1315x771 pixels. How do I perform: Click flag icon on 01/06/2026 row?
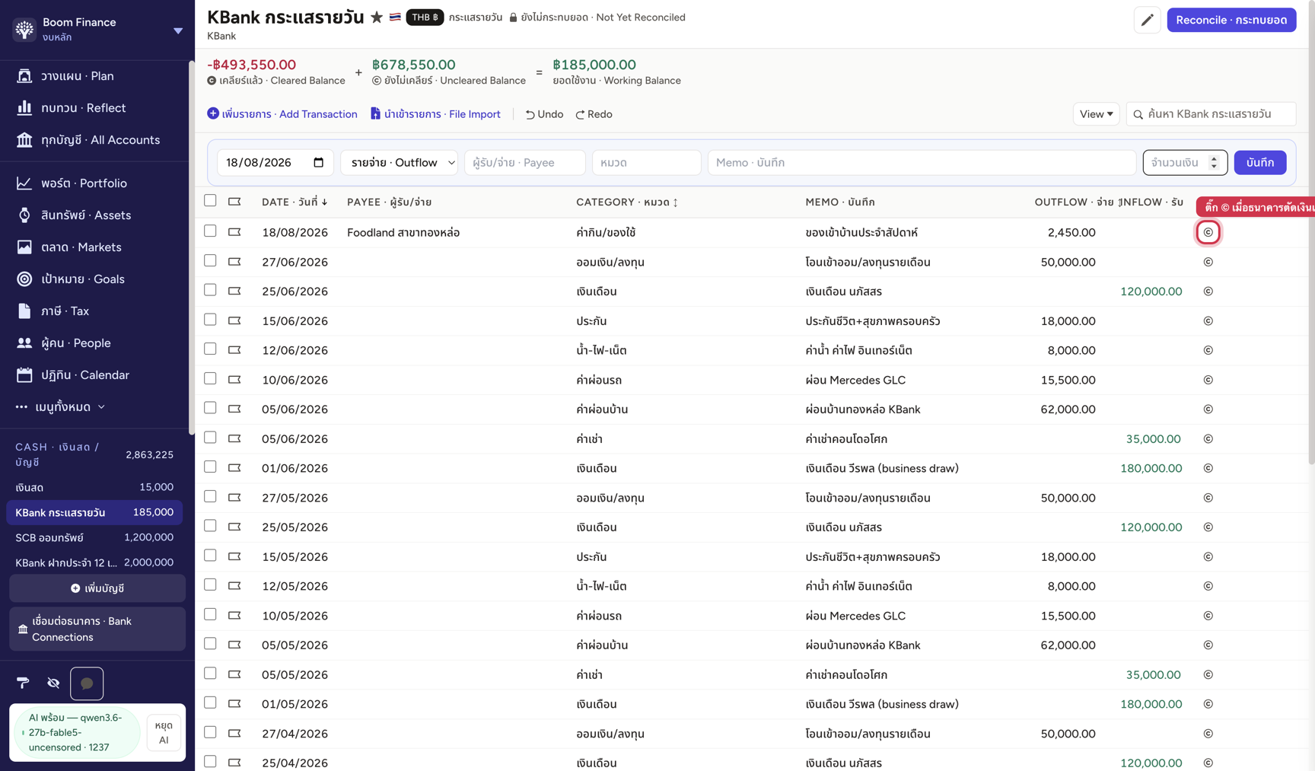(234, 468)
